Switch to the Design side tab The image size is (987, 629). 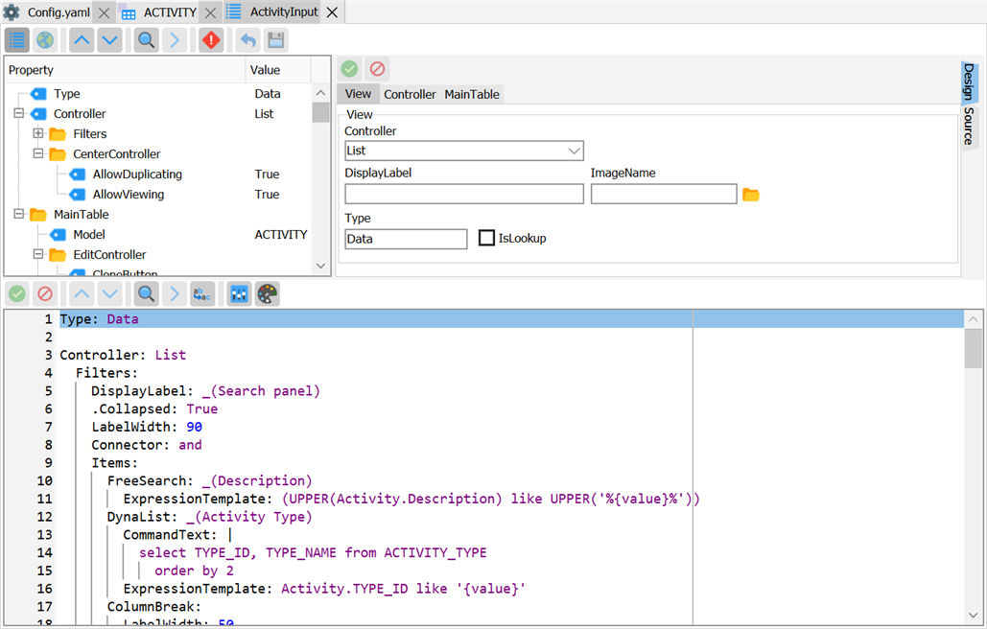tap(969, 82)
